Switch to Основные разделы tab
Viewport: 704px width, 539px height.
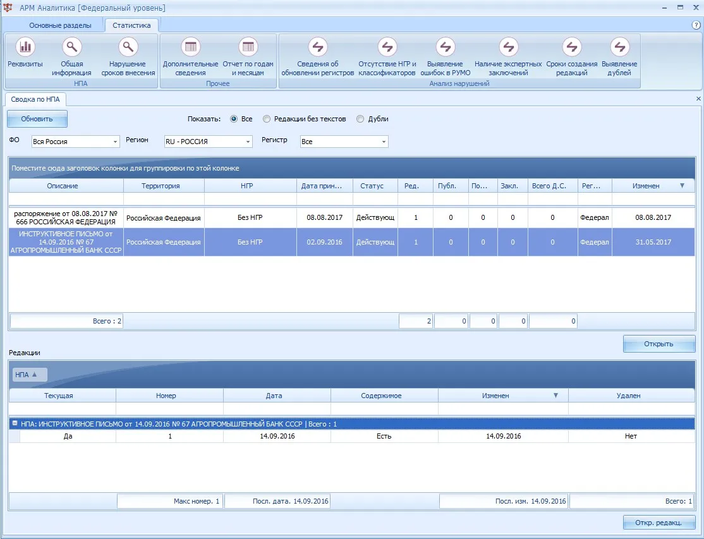[x=60, y=25]
